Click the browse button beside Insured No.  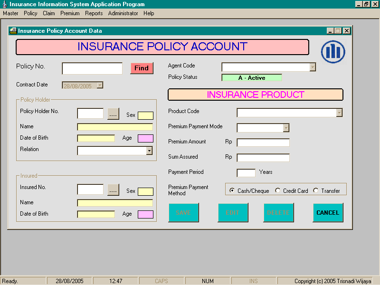click(113, 190)
